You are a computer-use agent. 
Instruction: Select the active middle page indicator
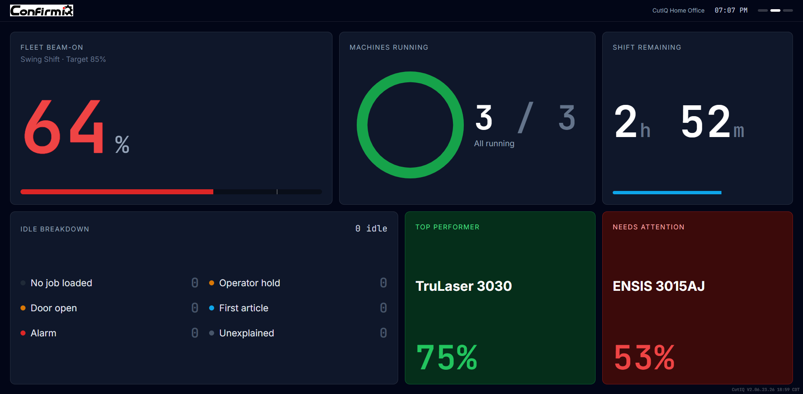click(775, 10)
